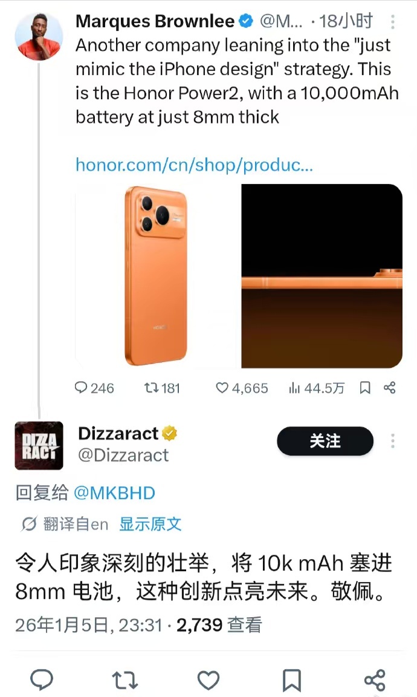Bookmark Dizzaract's reply in bottom bar
Viewport: 417px width, 697px height.
click(292, 679)
